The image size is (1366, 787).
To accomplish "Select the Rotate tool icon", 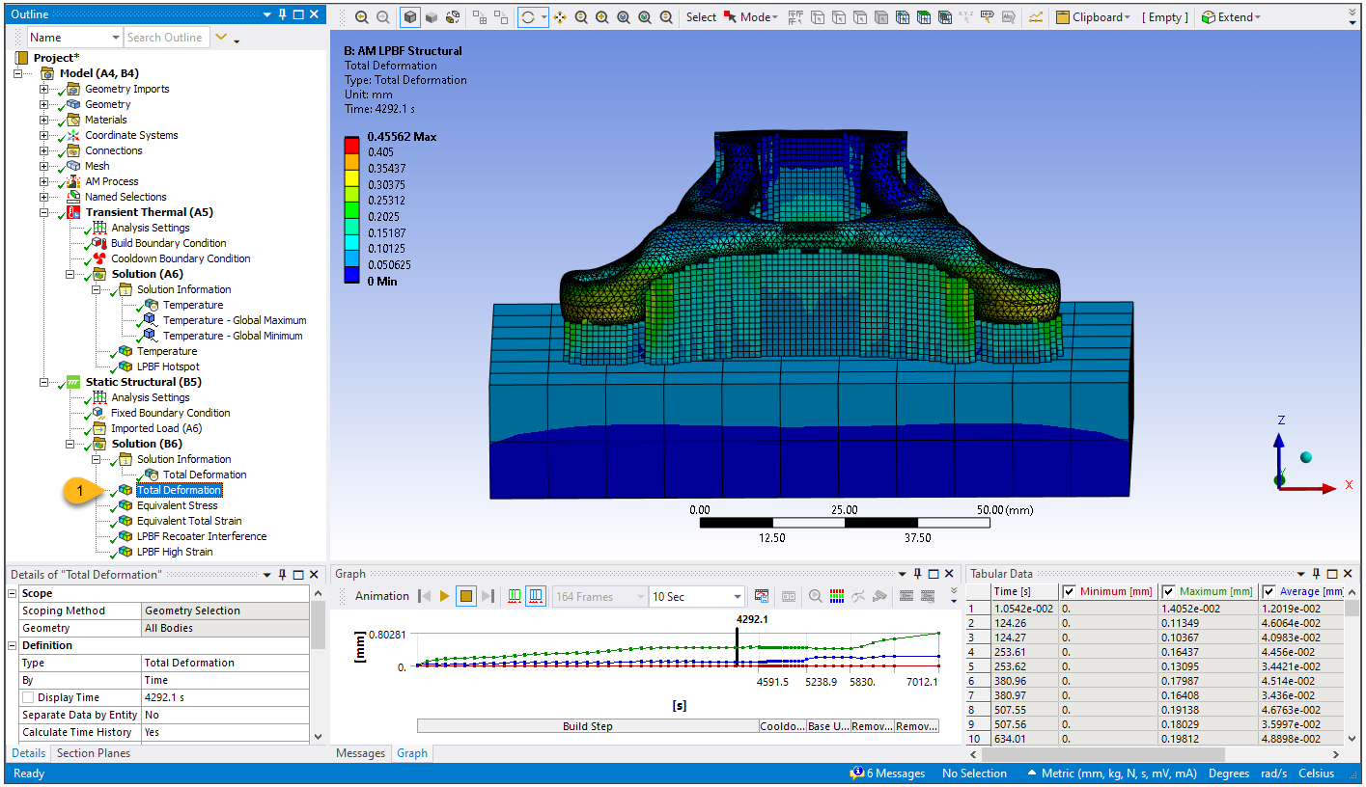I will click(x=528, y=17).
